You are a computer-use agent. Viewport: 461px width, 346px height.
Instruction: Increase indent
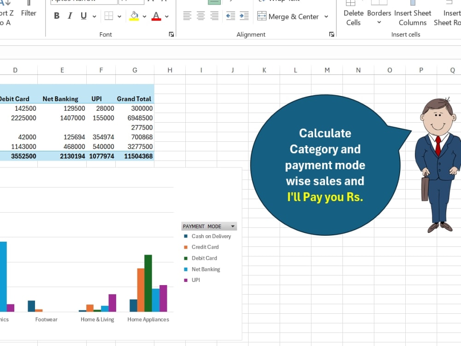244,16
